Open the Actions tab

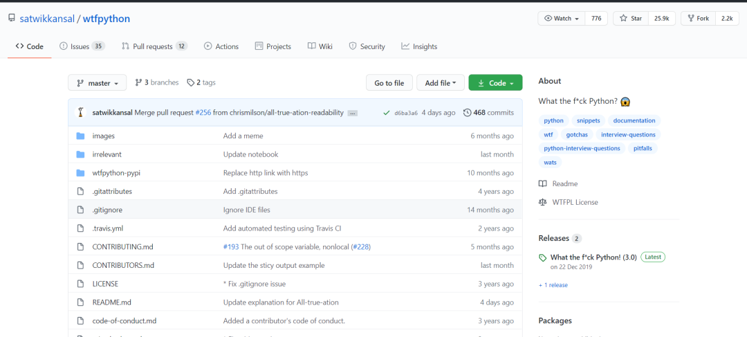point(221,46)
